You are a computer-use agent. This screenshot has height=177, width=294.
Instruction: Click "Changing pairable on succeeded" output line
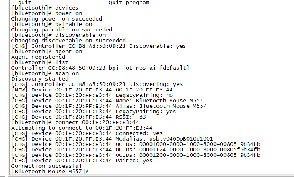coord(61,30)
